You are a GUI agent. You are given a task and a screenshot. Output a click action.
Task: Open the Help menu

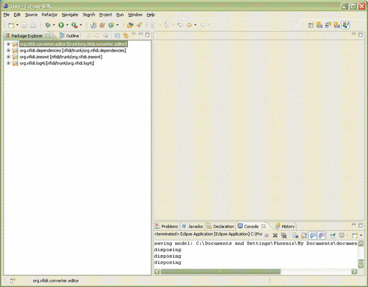point(150,14)
